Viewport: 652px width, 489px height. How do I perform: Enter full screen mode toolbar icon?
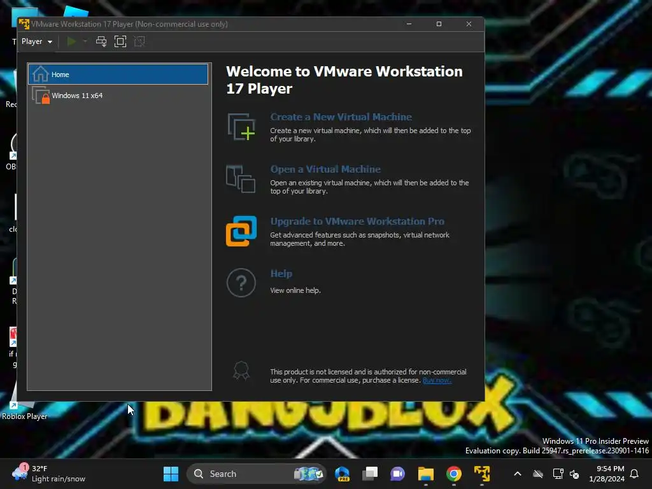(x=120, y=41)
